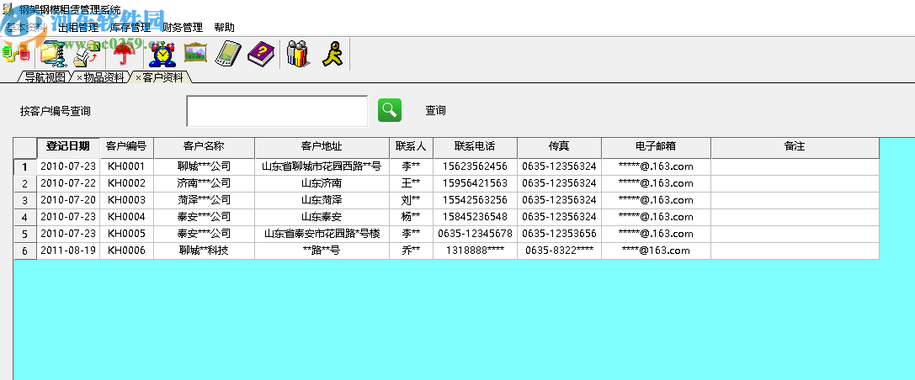Close the 客户资料 tab with its x
The image size is (915, 380).
(138, 77)
